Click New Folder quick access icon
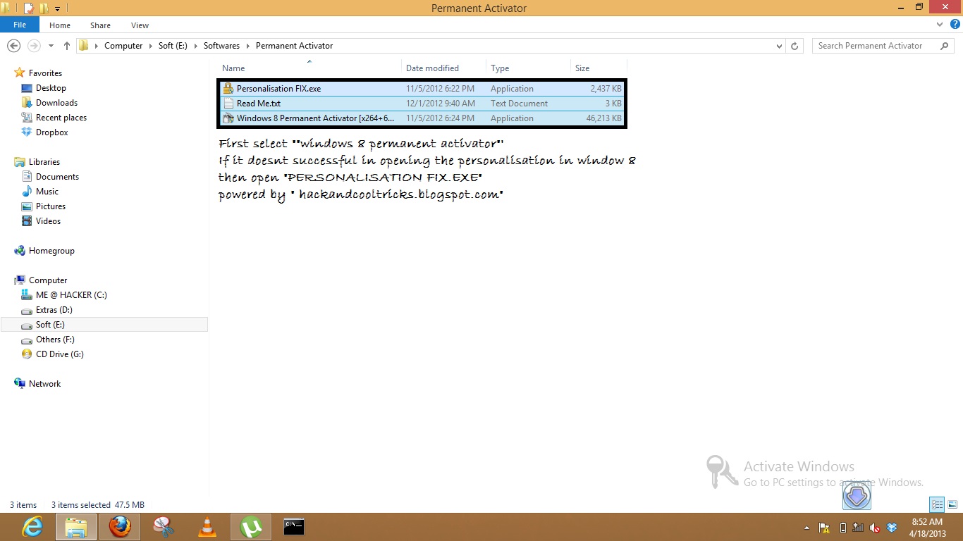The height and width of the screenshot is (541, 963). [44, 8]
